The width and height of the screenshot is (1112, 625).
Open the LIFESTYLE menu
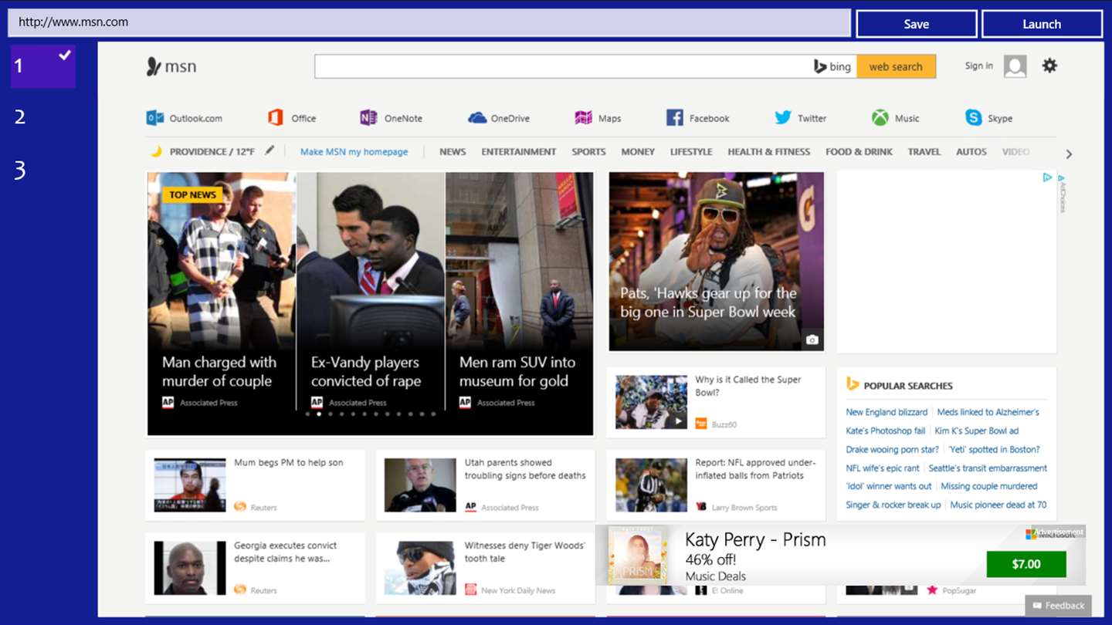click(x=691, y=152)
